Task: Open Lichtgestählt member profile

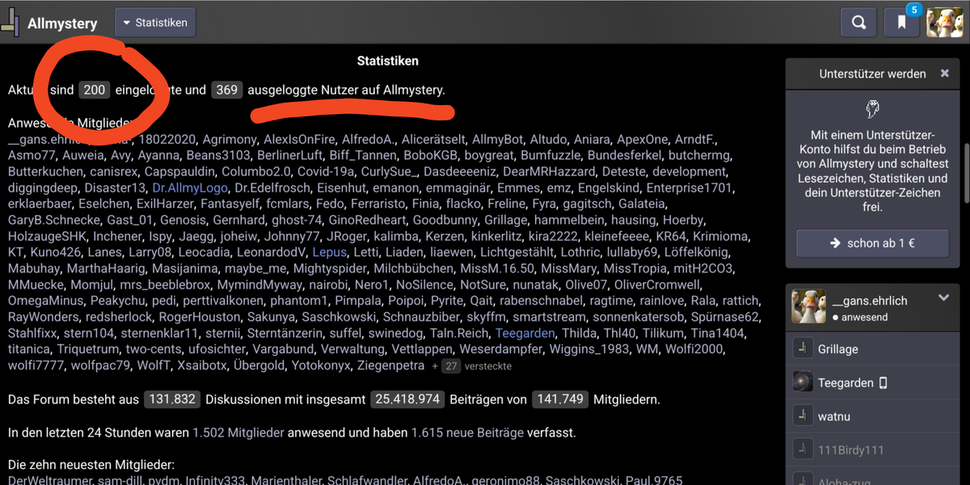Action: 517,252
